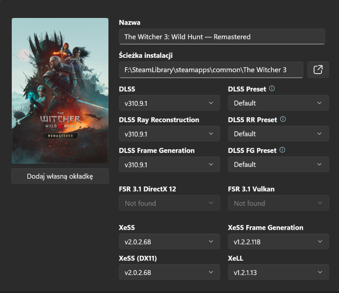Click the Nazwa label

[130, 23]
